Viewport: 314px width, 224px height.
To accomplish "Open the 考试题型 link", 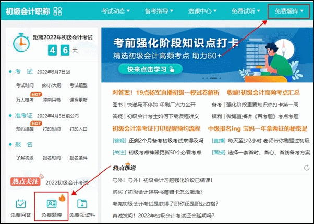I will 78,85.
